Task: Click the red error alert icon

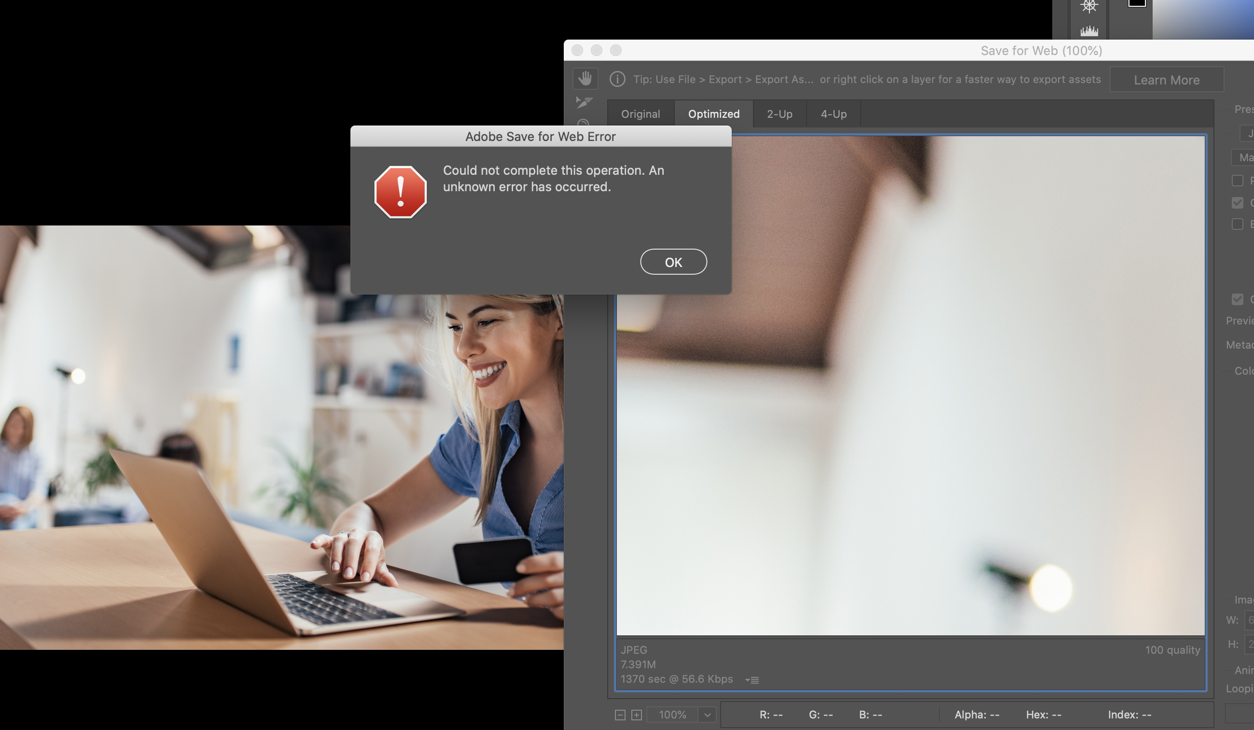Action: (400, 192)
